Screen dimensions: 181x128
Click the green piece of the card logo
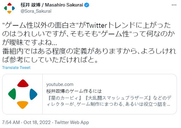pos(12,94)
